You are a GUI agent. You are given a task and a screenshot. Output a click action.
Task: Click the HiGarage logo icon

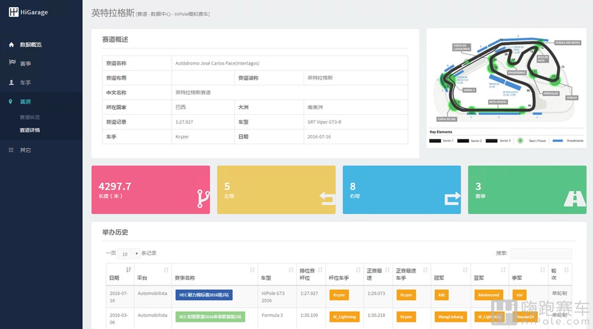pyautogui.click(x=14, y=12)
